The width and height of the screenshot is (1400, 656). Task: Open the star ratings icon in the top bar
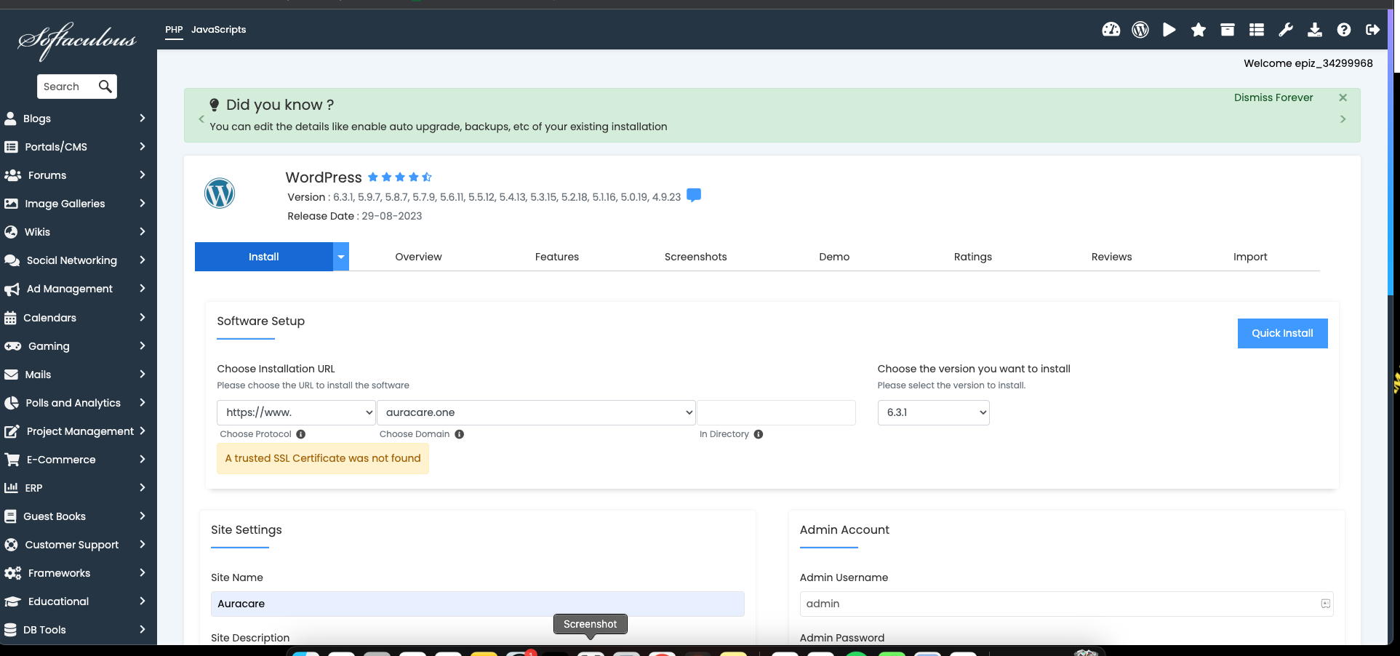pos(1198,30)
